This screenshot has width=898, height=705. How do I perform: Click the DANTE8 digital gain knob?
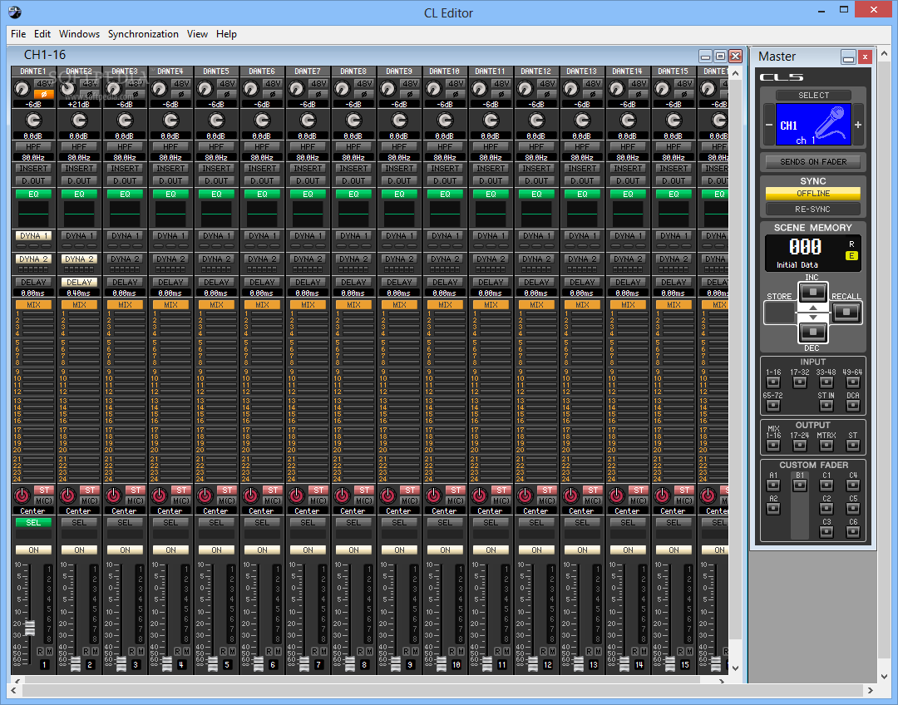coord(353,121)
